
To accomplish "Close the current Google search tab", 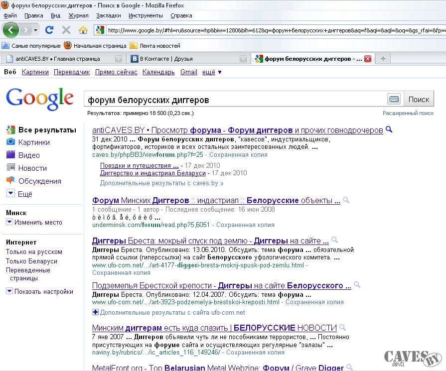I will click(x=368, y=59).
